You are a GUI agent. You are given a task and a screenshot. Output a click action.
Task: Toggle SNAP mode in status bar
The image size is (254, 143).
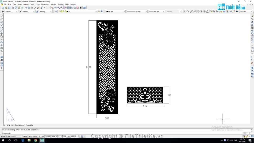click(25, 137)
